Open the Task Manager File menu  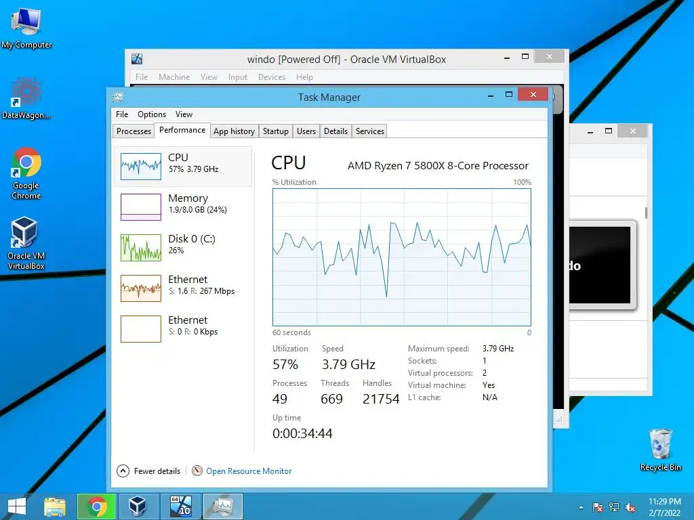coord(122,114)
